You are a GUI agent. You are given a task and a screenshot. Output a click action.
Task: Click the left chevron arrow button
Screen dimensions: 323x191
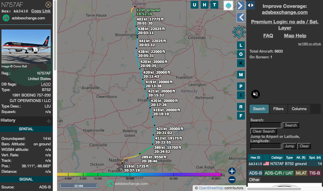coord(241,17)
